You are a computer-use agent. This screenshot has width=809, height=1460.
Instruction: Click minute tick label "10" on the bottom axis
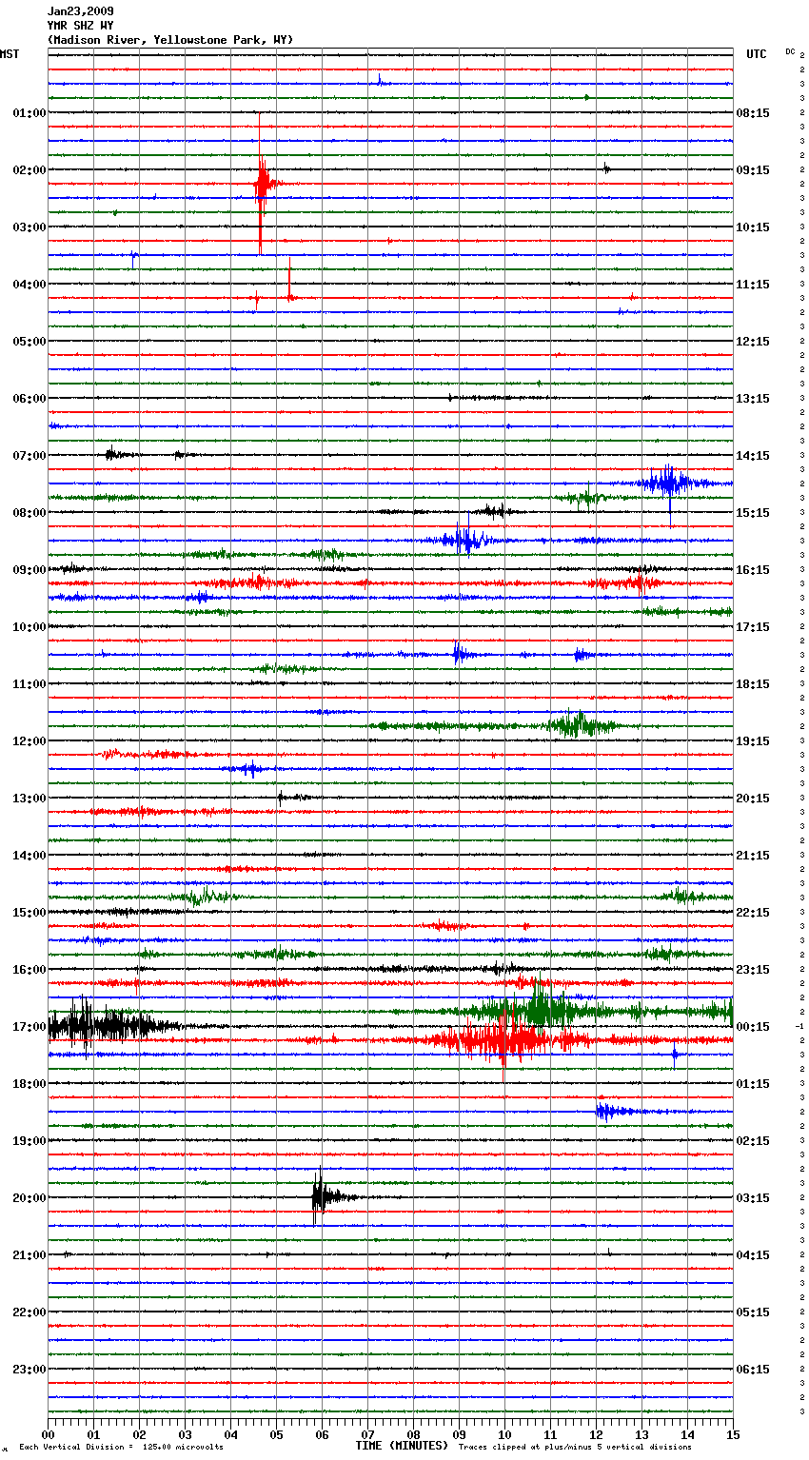coord(504,1434)
